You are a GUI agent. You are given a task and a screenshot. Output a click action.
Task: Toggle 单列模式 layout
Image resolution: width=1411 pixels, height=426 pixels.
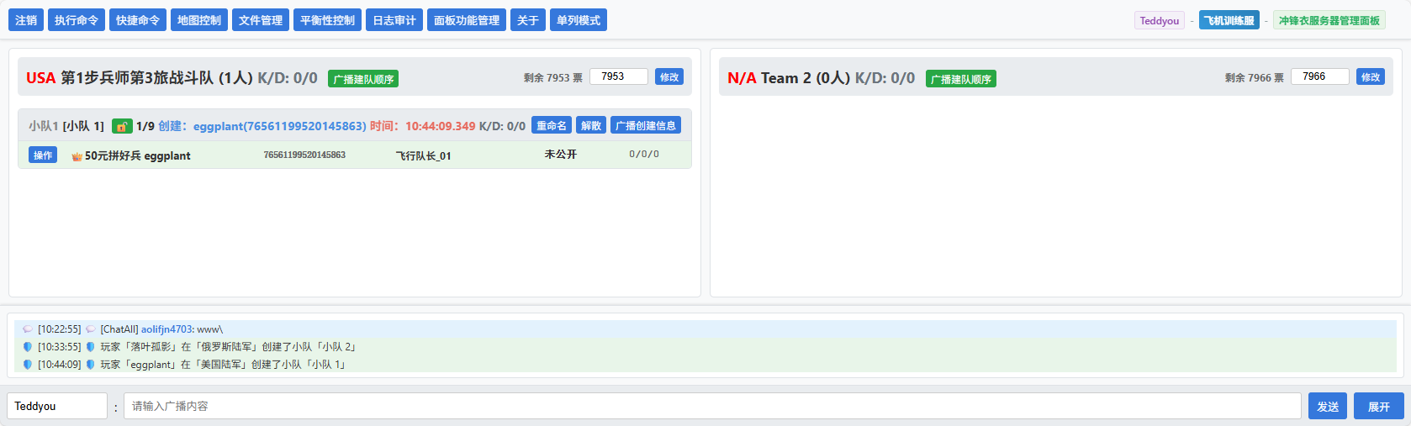pos(579,20)
